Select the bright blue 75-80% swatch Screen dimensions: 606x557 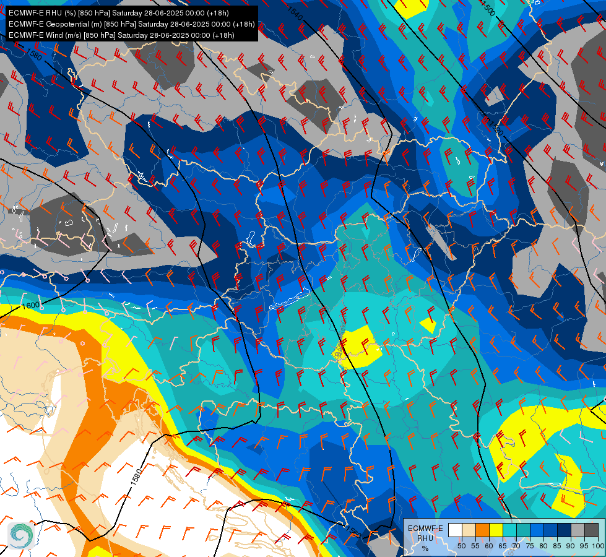(x=537, y=530)
